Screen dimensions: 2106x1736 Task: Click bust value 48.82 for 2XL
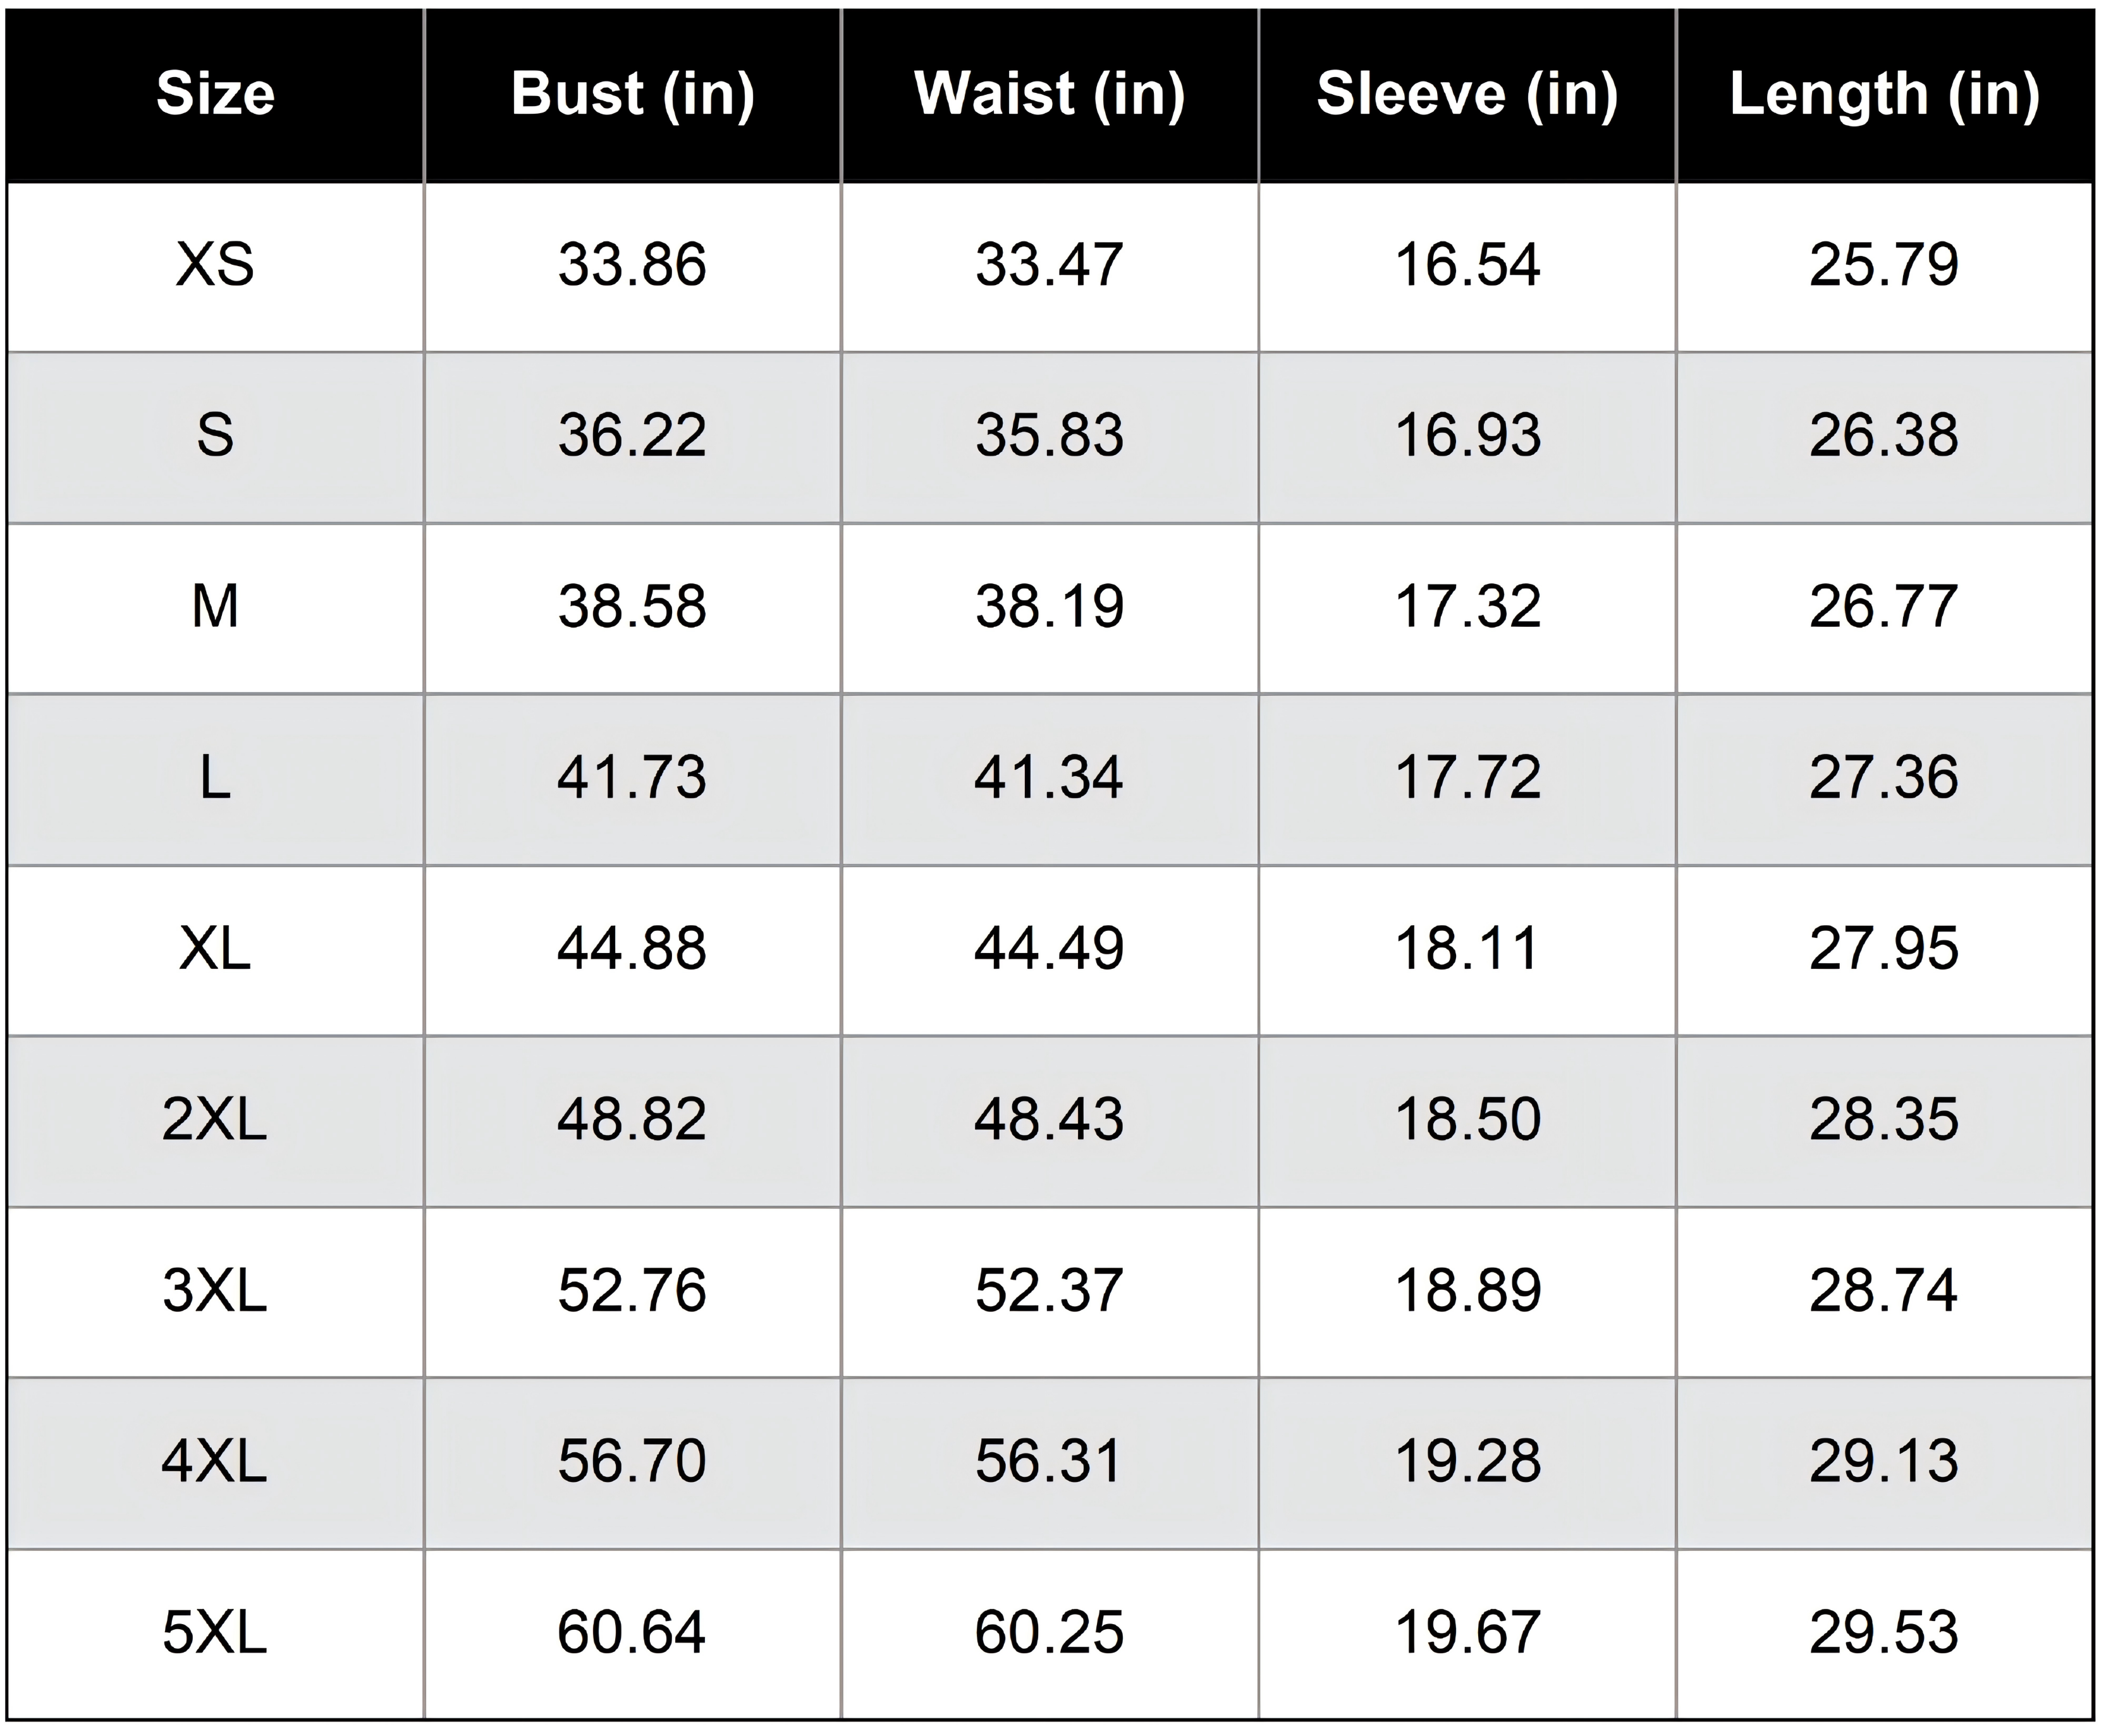pos(632,1121)
